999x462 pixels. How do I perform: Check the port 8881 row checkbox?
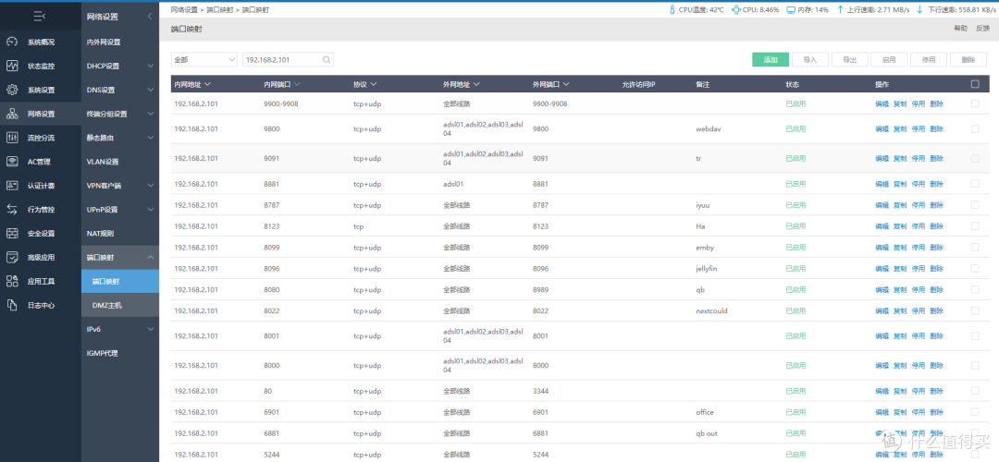pos(975,183)
